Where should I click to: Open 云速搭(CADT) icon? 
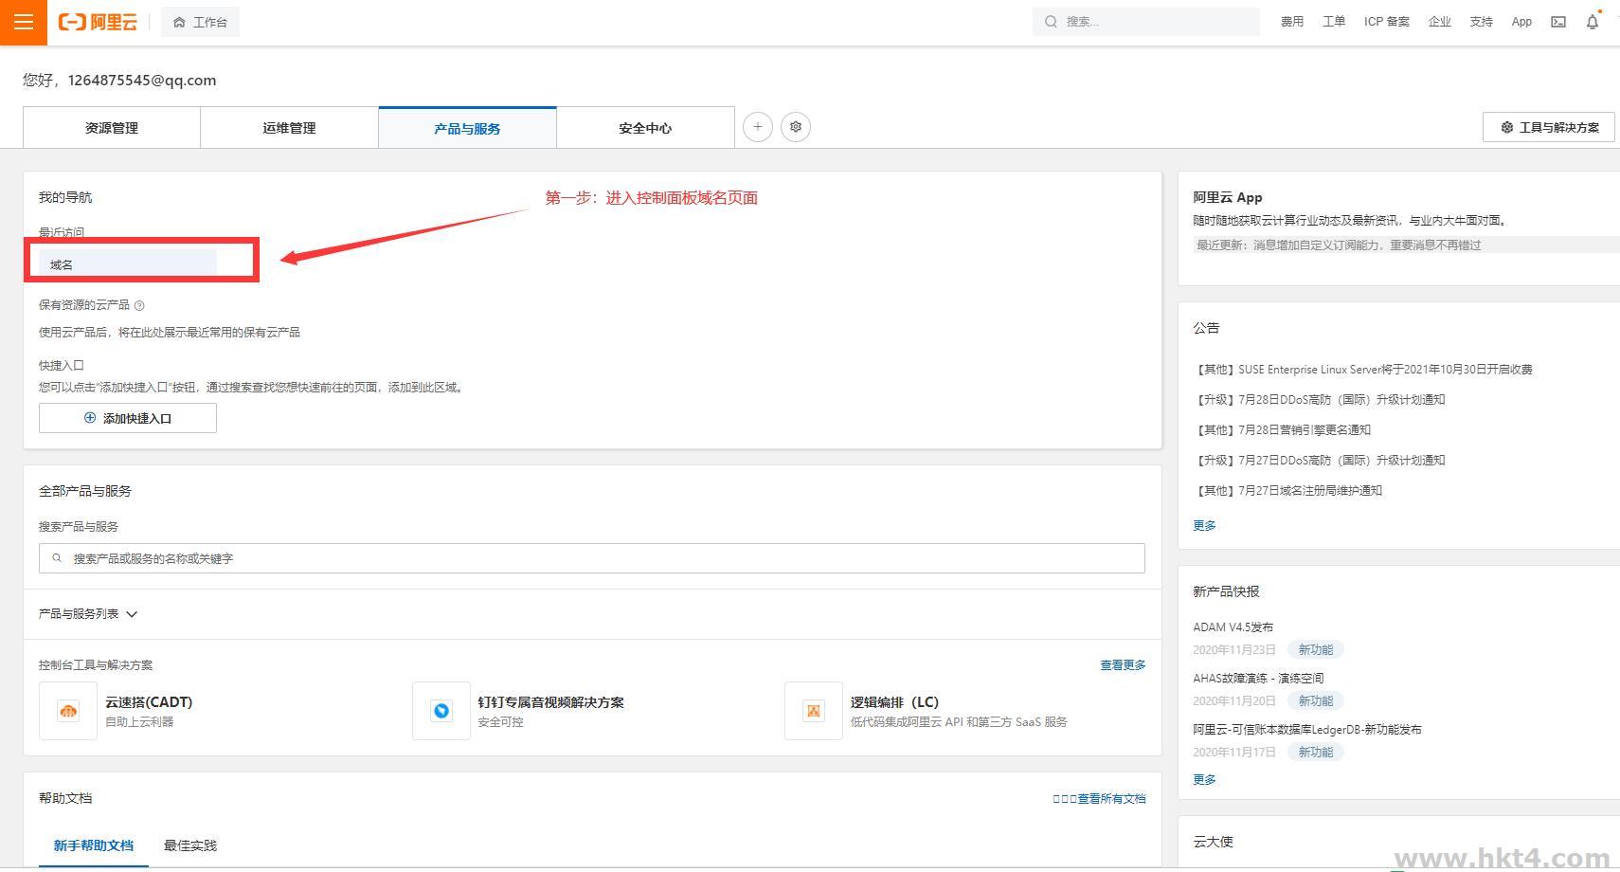pos(68,711)
